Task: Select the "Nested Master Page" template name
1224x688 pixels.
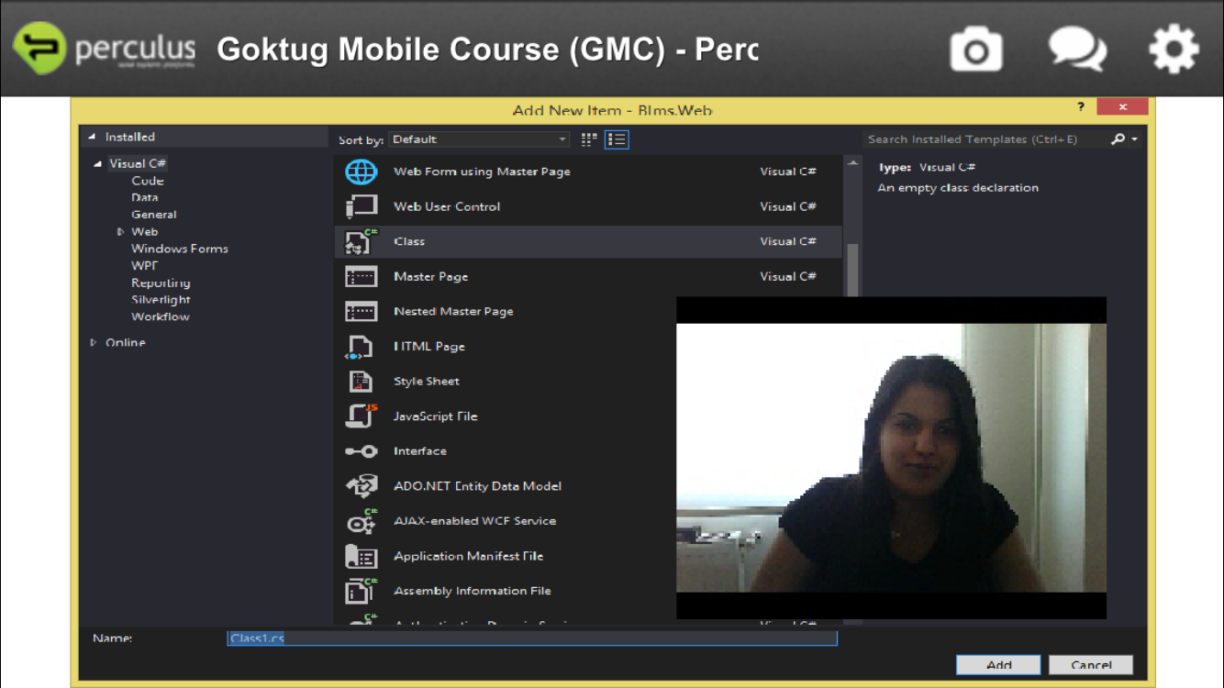Action: (453, 311)
